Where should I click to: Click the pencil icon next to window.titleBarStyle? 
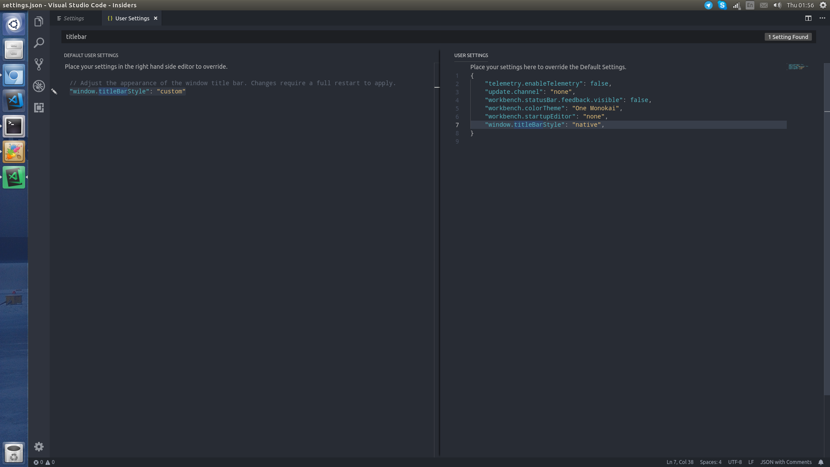pyautogui.click(x=54, y=91)
